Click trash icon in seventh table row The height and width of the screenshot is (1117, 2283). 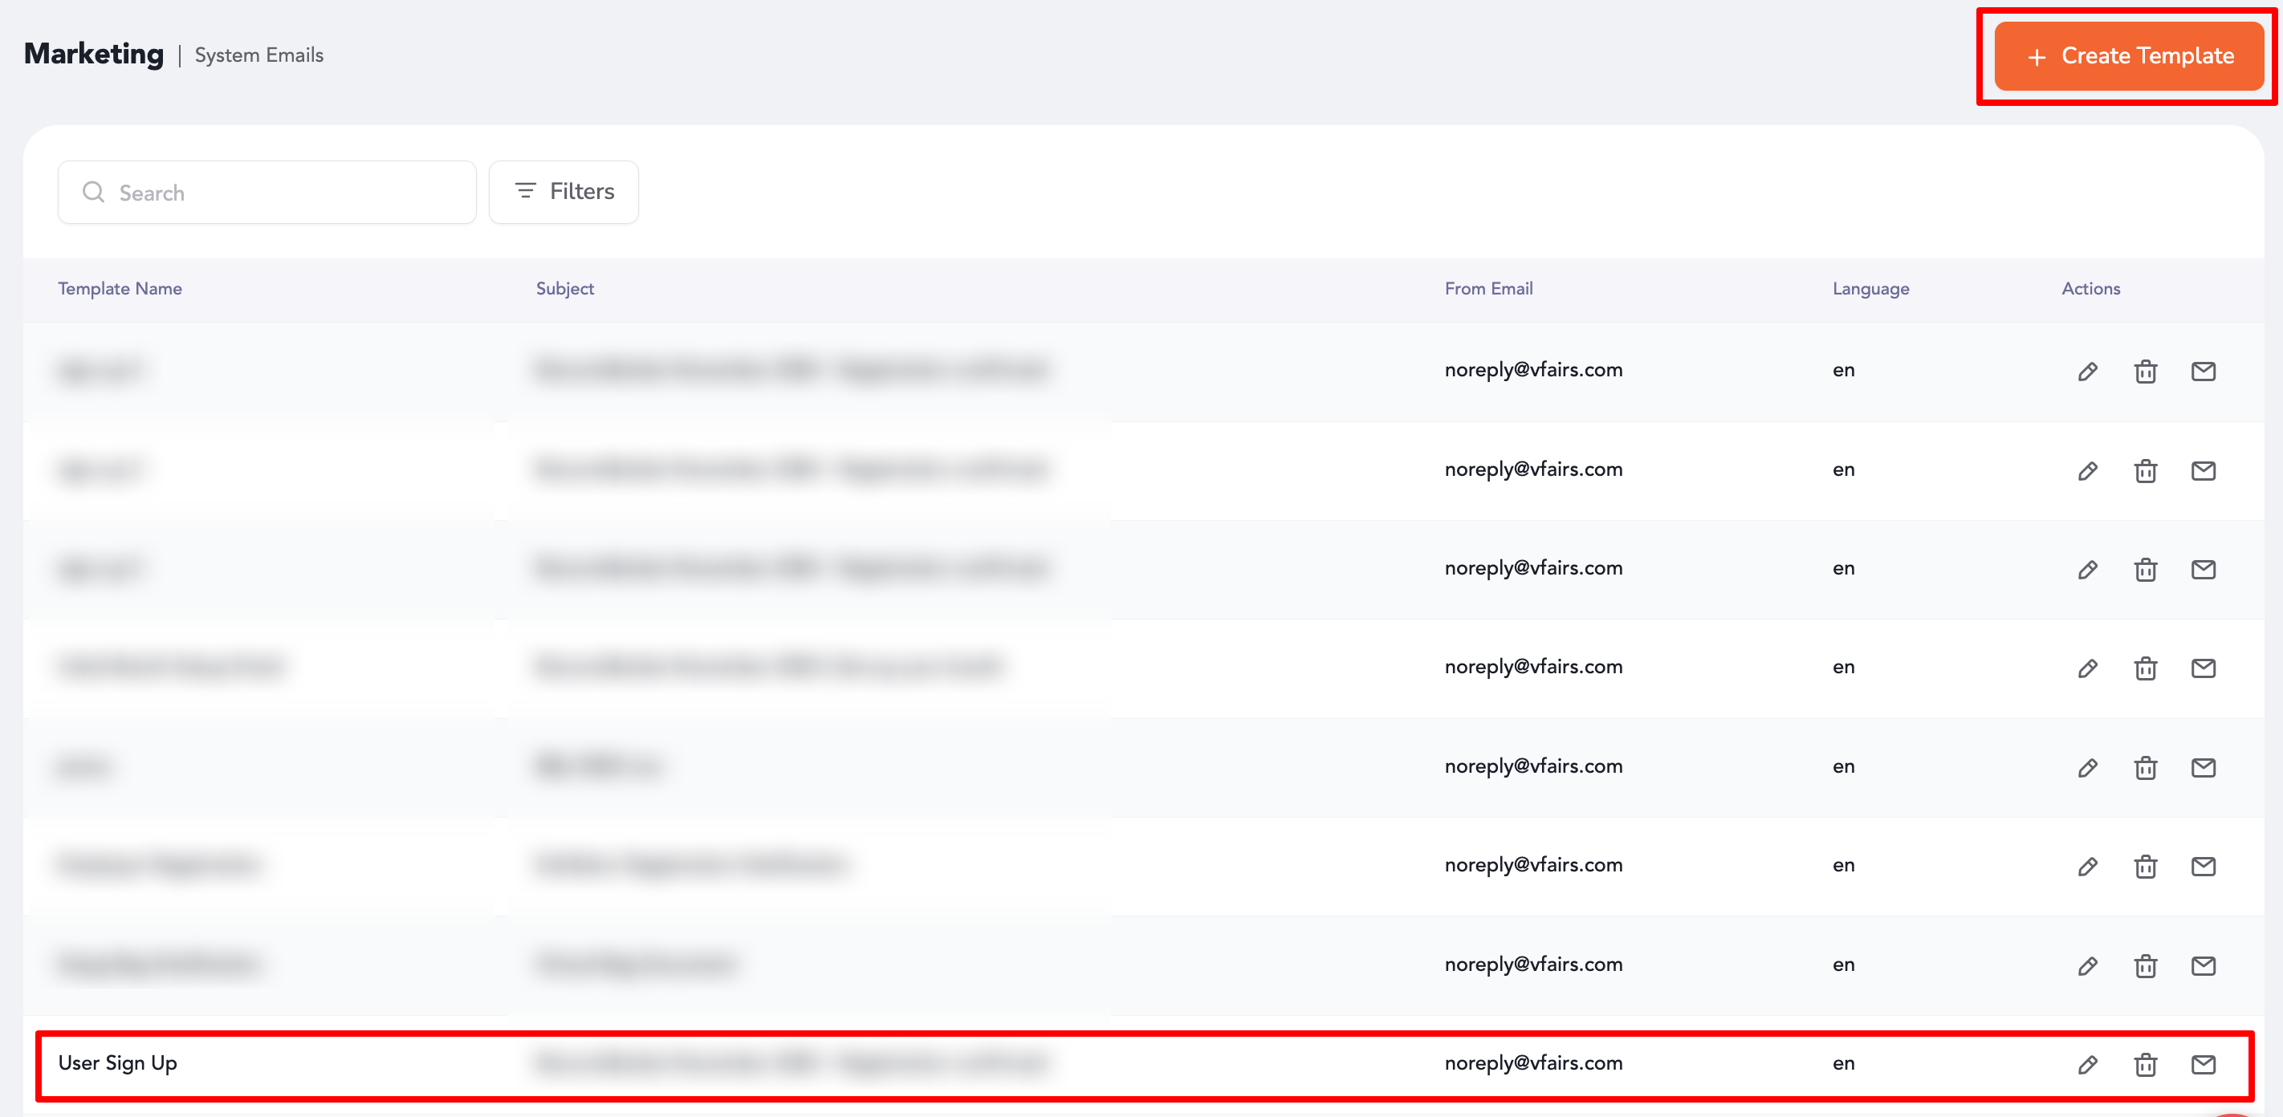[x=2145, y=965]
